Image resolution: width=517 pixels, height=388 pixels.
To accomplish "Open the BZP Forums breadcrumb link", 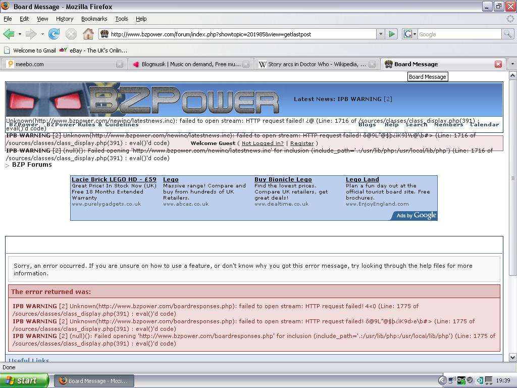I will coord(32,165).
